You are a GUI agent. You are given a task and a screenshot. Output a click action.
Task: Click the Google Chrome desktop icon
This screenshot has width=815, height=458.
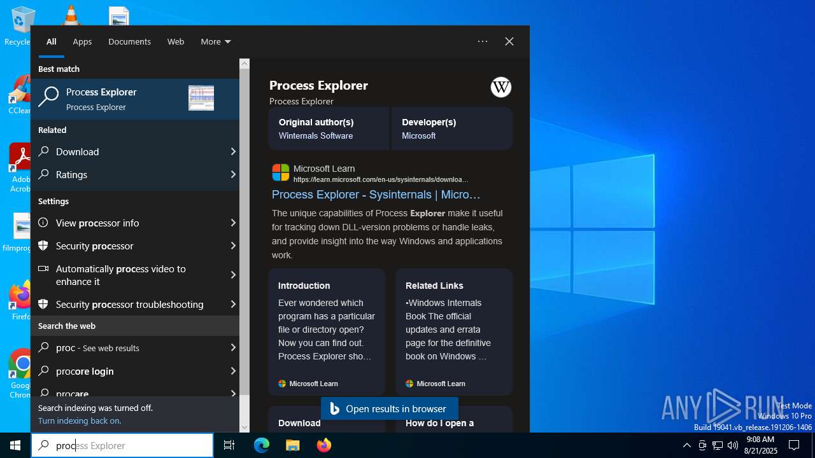(x=19, y=374)
